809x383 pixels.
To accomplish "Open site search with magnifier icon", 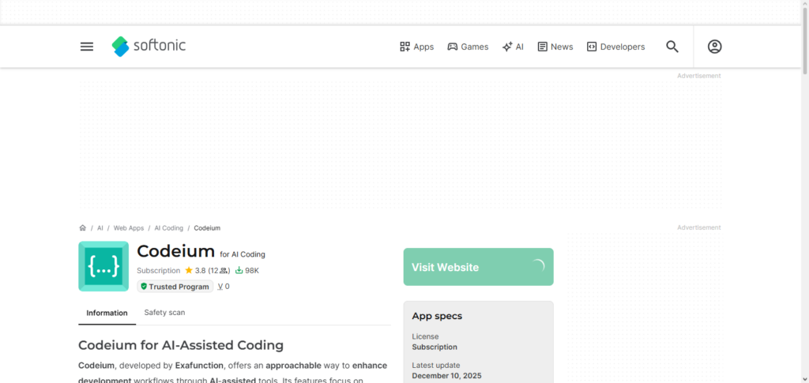I will 672,47.
